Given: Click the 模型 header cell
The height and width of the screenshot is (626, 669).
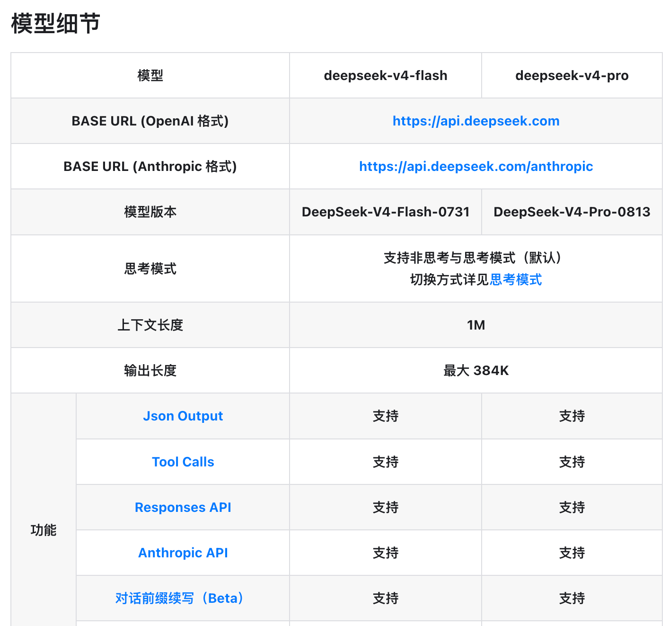Looking at the screenshot, I should point(150,76).
